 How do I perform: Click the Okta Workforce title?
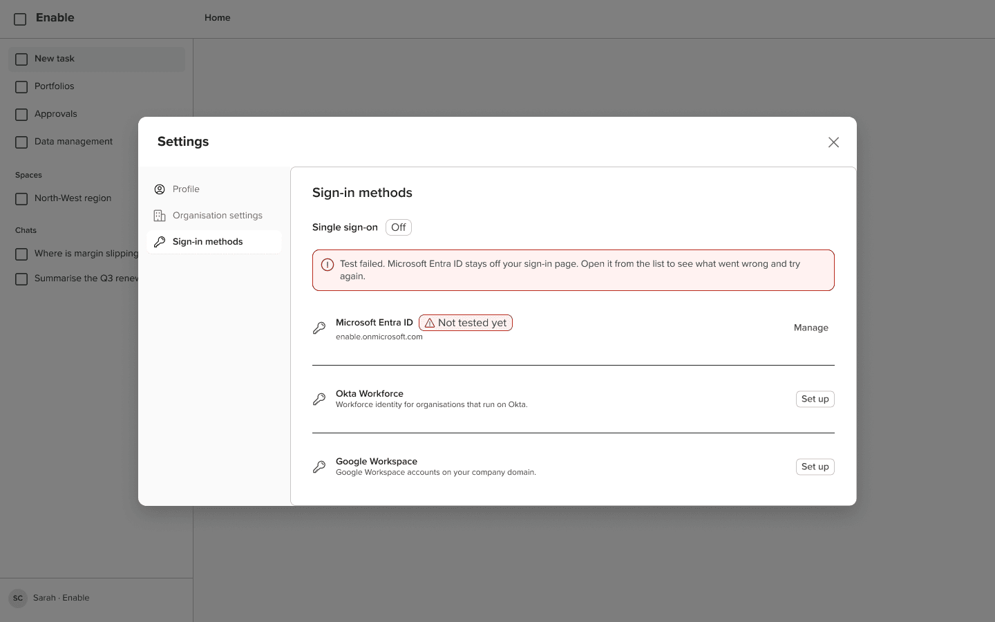[x=370, y=394]
